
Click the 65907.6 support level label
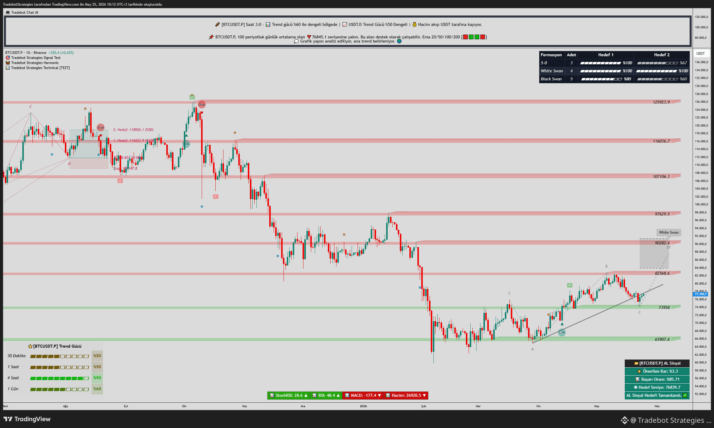pos(662,339)
